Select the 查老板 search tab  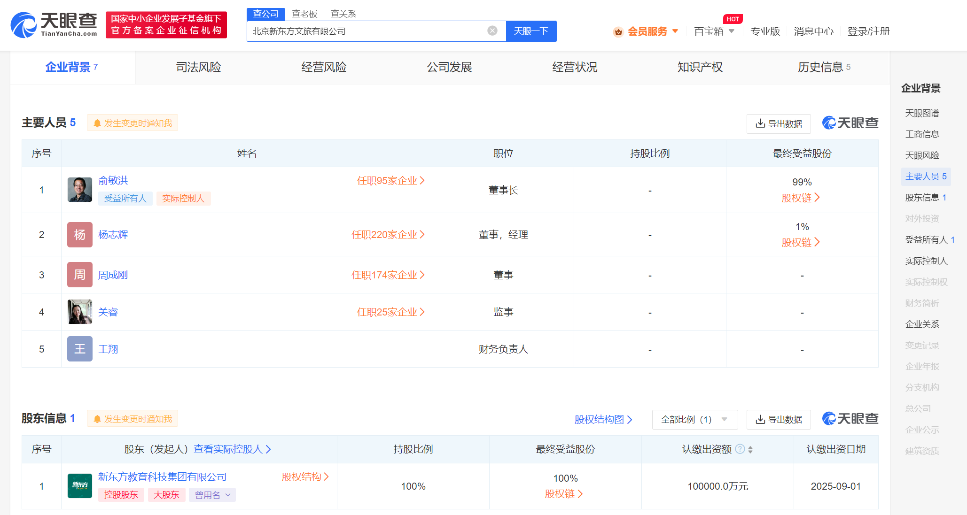pos(304,14)
